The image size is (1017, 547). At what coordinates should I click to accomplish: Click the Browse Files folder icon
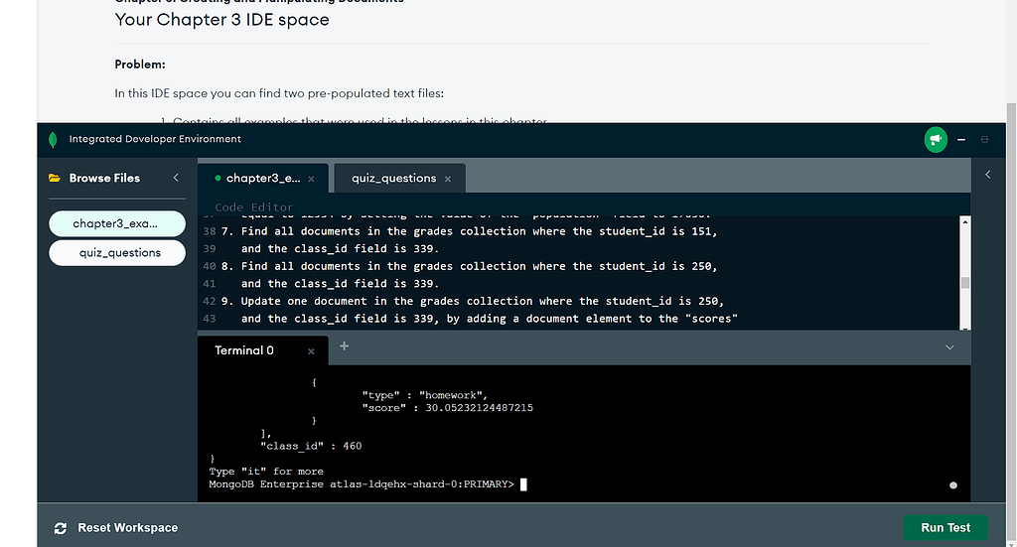coord(55,179)
